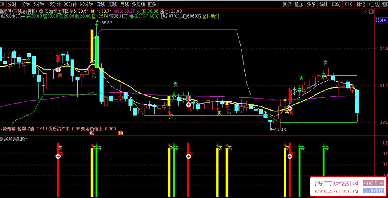Click the blue 36.44 price axis label
This screenshot has height=198, width=388.
[x=381, y=20]
